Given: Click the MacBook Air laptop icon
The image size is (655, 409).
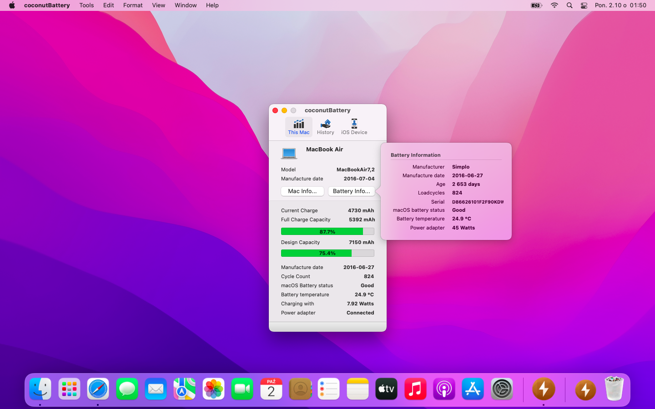Looking at the screenshot, I should coord(289,153).
